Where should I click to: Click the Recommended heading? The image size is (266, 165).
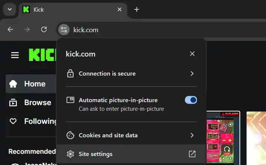tap(32, 152)
